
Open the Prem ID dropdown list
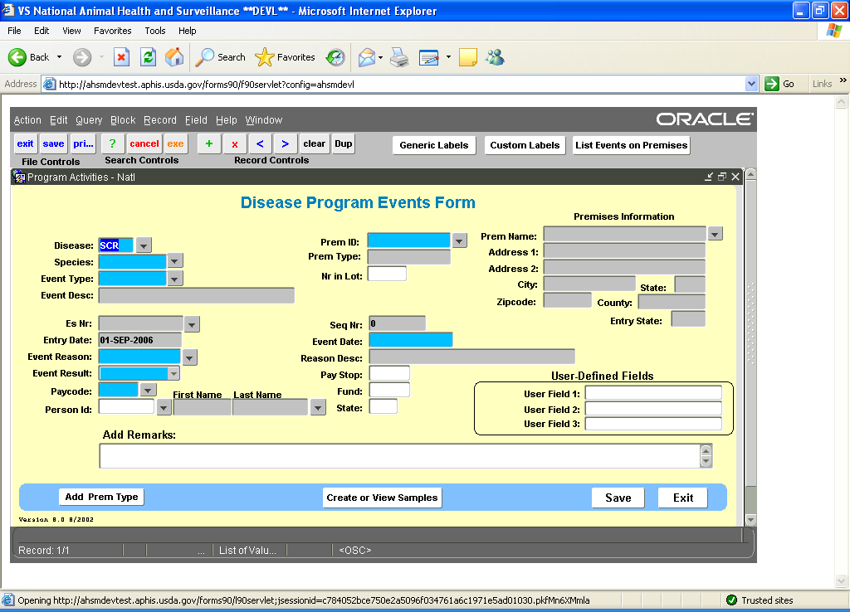coord(460,240)
